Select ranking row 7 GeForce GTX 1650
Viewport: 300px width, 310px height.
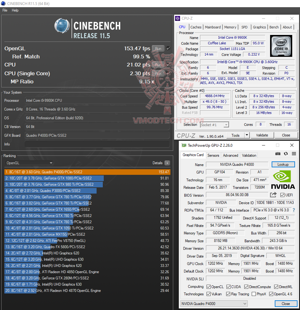87,209
